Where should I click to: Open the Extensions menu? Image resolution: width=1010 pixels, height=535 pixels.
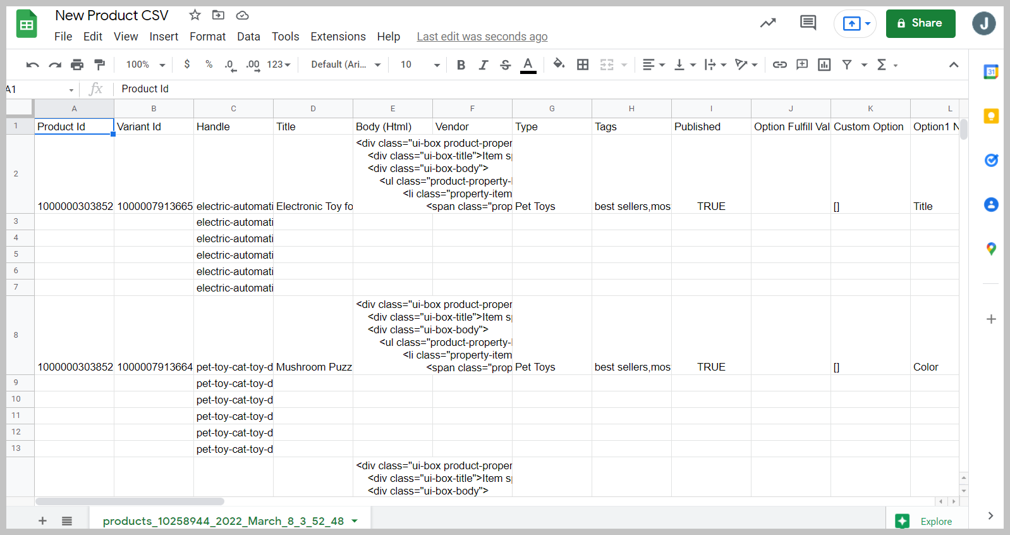click(338, 37)
